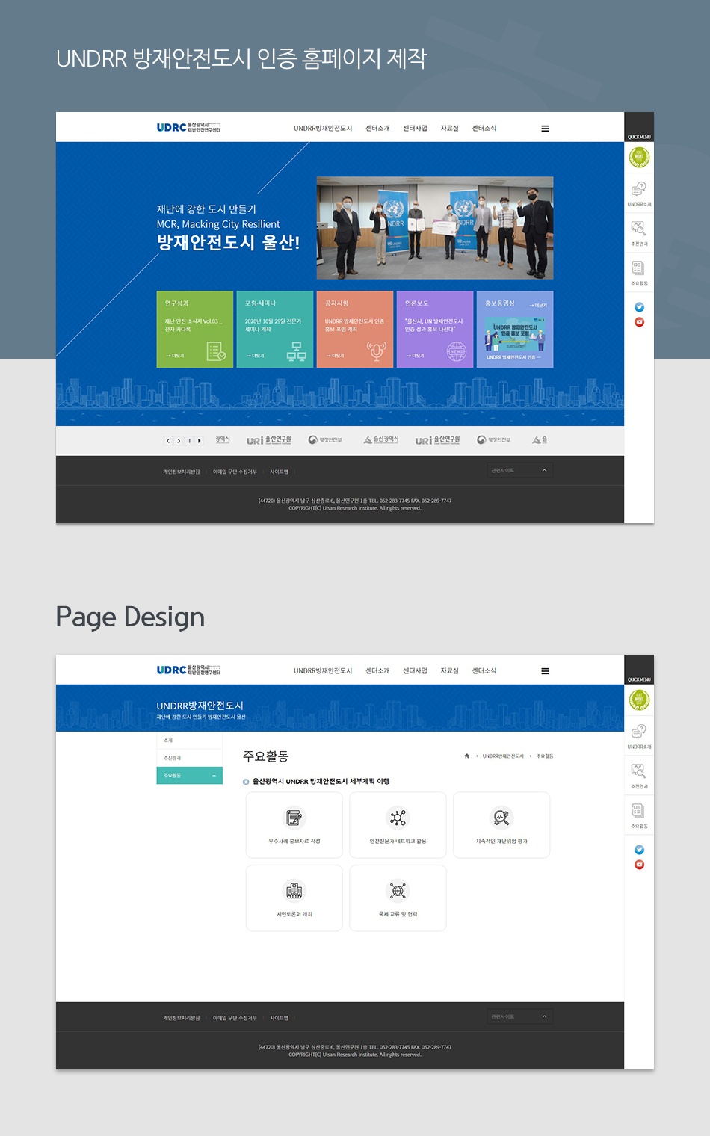Open hamburger menu on the 주요활동 page header
This screenshot has width=710, height=1136.
point(545,671)
